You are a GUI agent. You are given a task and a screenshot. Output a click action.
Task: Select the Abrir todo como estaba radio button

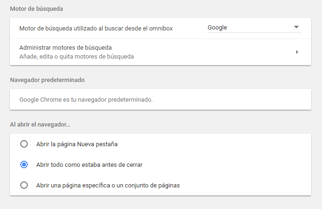click(24, 164)
